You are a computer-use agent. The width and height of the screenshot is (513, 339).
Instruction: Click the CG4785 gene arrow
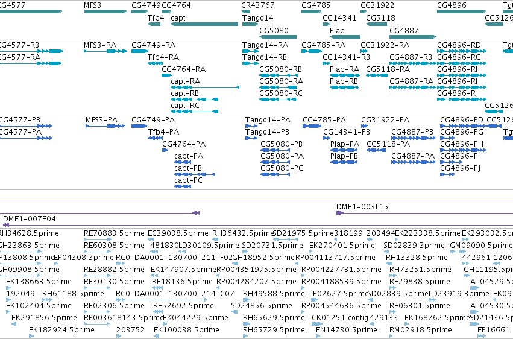[312, 11]
